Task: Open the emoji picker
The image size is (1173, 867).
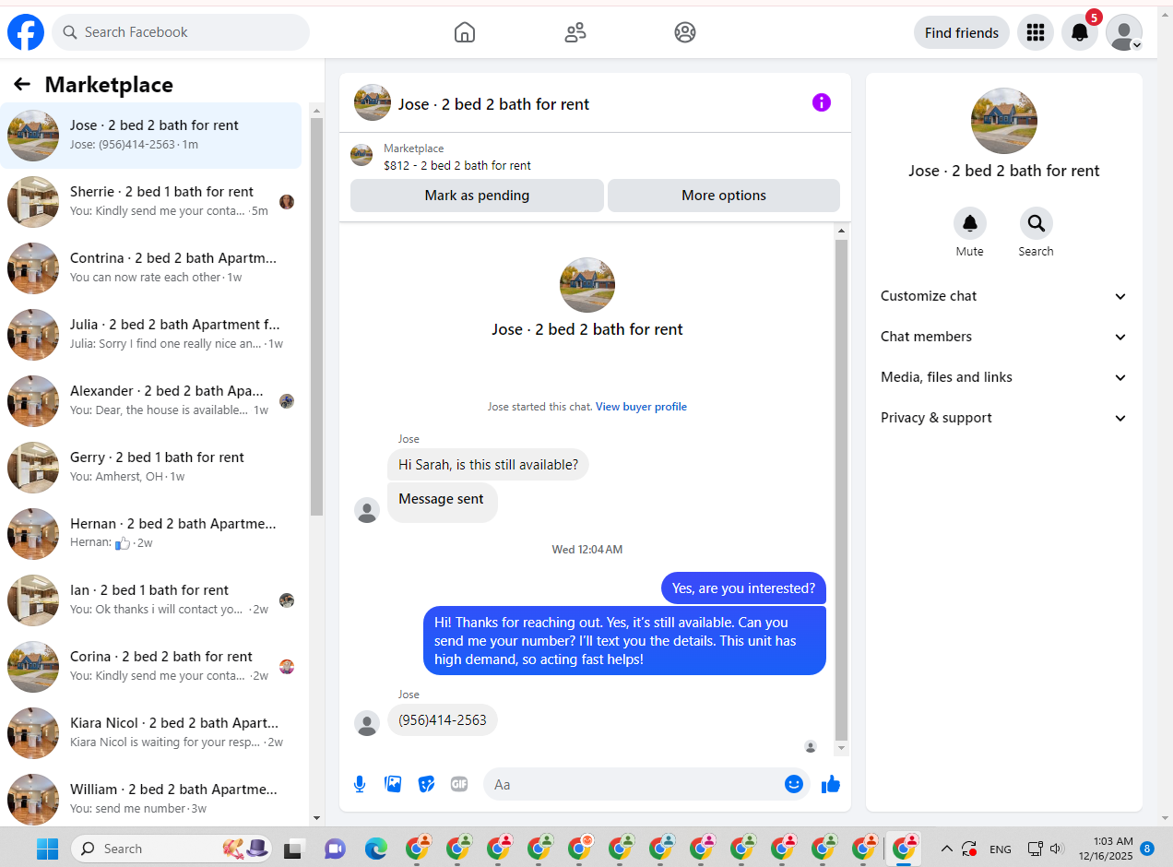Action: [794, 784]
